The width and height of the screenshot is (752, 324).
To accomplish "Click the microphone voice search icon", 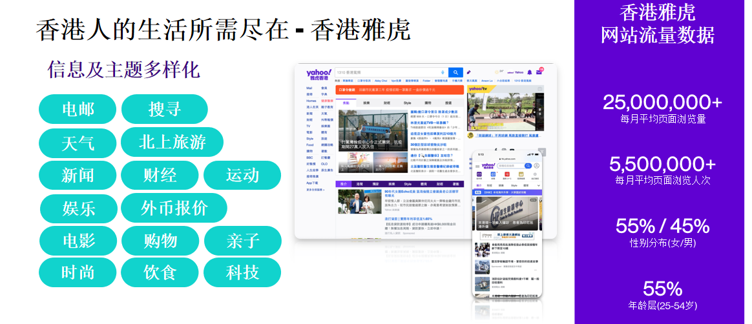I will point(443,72).
